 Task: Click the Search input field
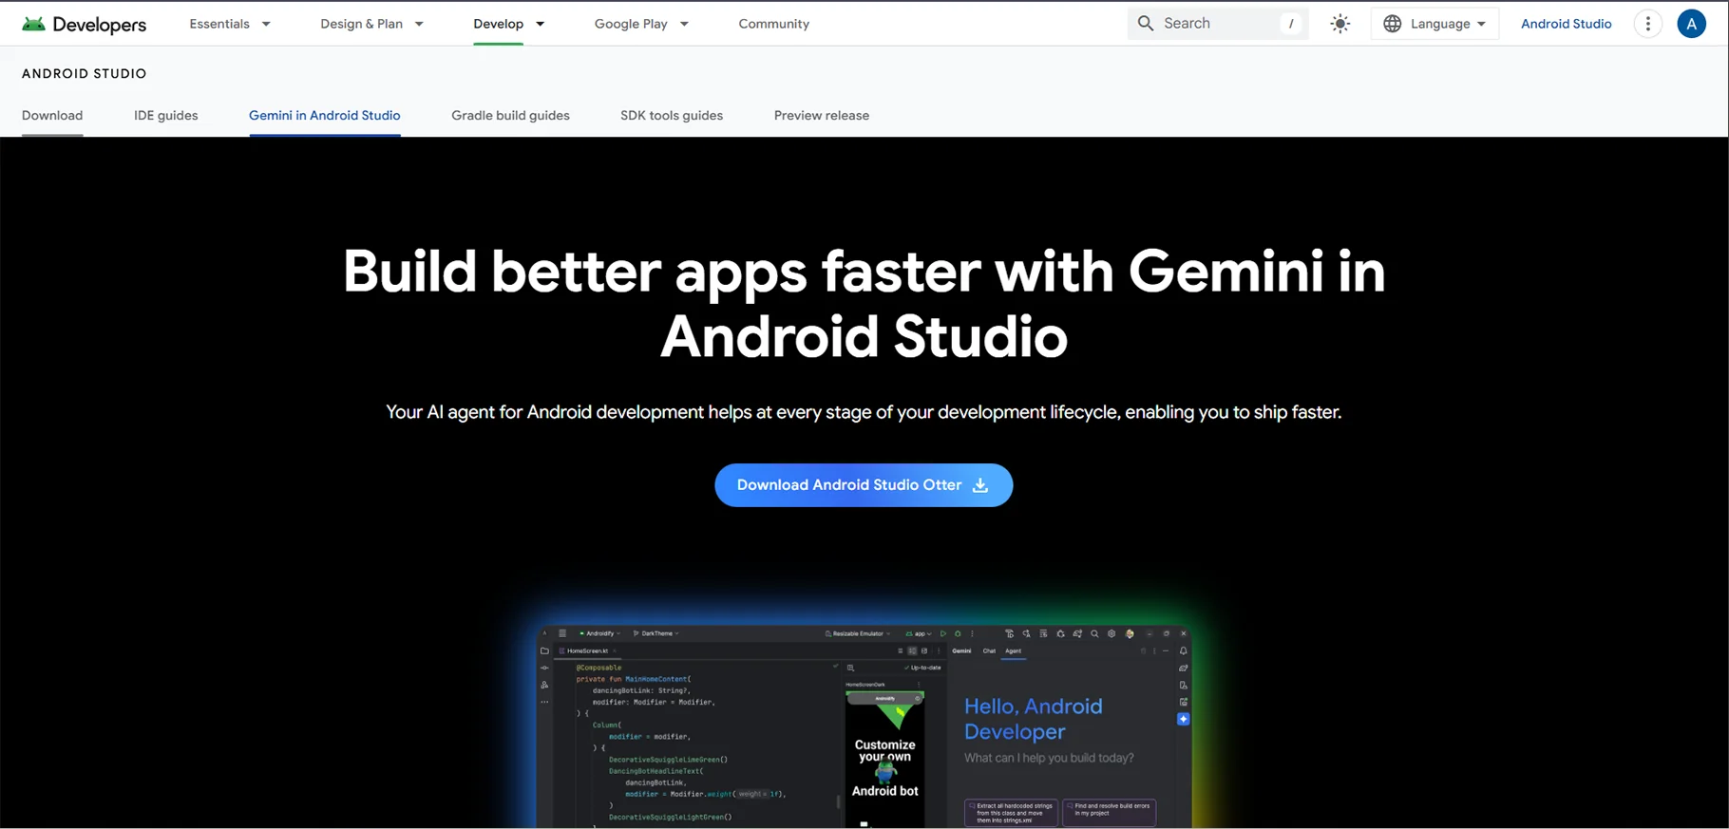pos(1218,24)
